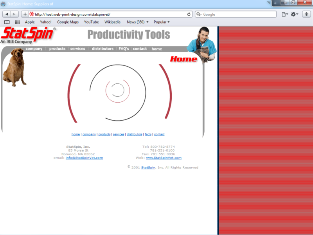Open the page menu icon
This screenshot has width=313, height=235.
click(x=284, y=14)
